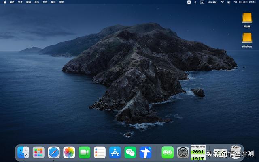Viewport: 259px width, 162px height.
Task: Open the gray disk utility Dock icon
Action: [x=183, y=152]
